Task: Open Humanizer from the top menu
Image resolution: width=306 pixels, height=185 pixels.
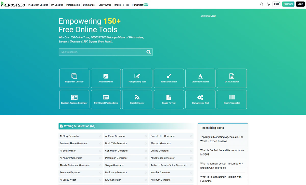Action: tap(137, 5)
